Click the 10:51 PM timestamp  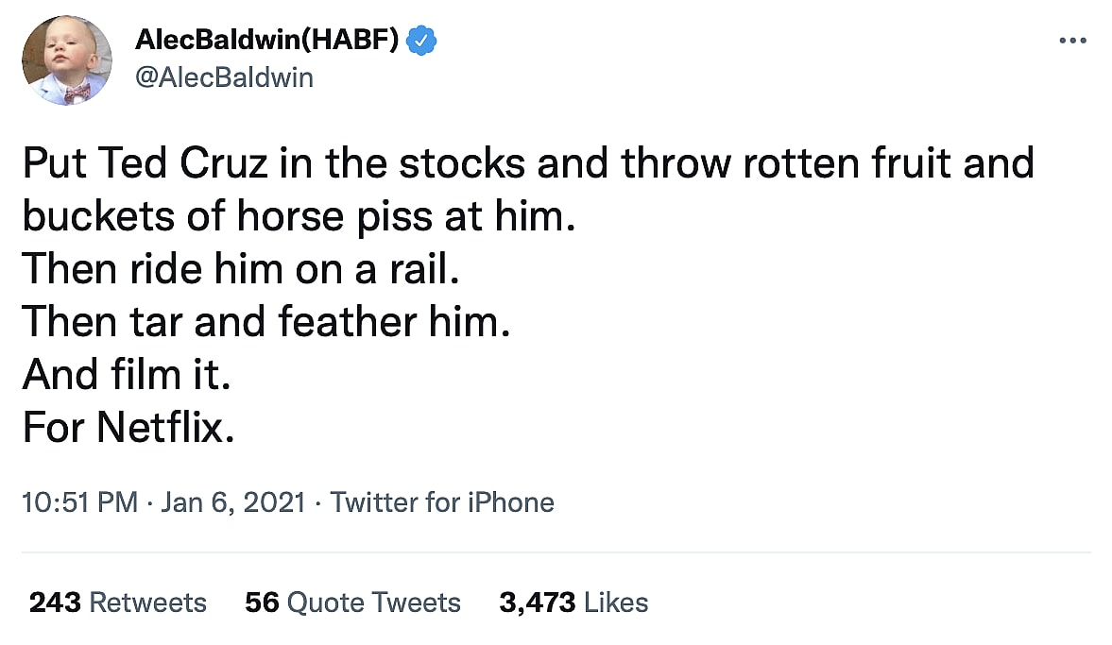[79, 502]
